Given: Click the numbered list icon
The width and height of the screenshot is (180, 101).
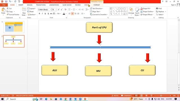Looking at the screenshot, I should pos(74,10).
